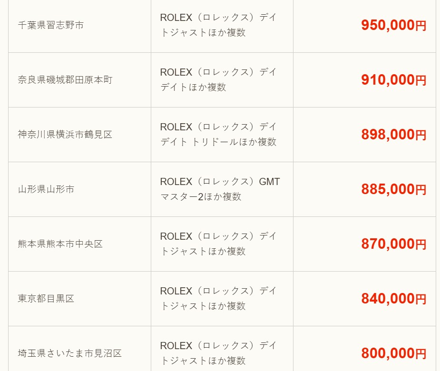Click the GMTマスター2 item description

point(220,189)
